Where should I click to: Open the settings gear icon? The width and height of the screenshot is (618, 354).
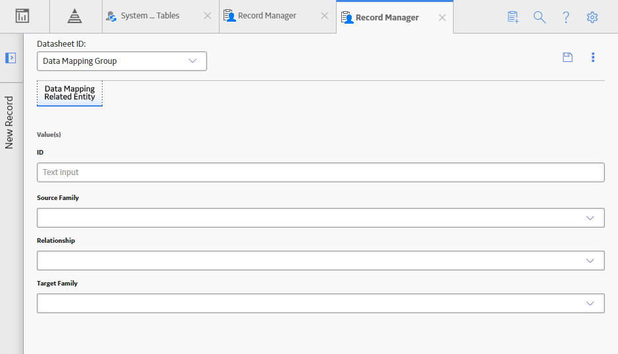pyautogui.click(x=592, y=17)
